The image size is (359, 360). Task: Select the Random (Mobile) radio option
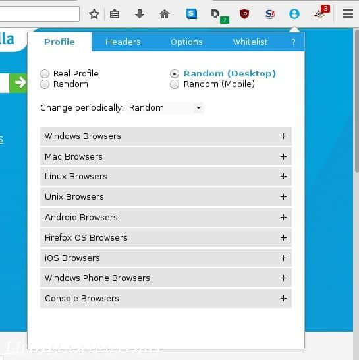pos(175,84)
